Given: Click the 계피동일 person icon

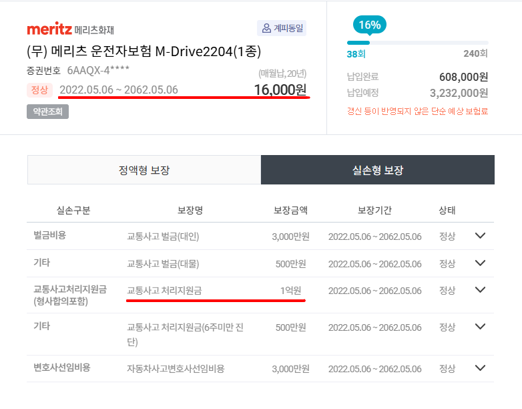Looking at the screenshot, I should click(x=266, y=28).
